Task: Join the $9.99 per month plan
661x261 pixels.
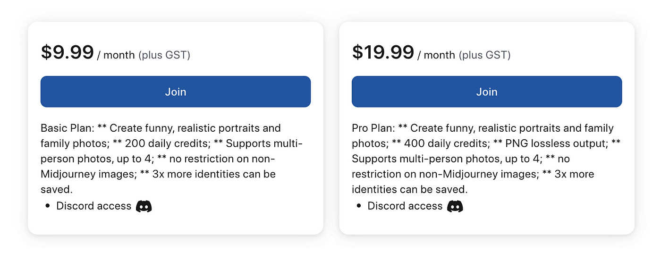Action: point(176,92)
